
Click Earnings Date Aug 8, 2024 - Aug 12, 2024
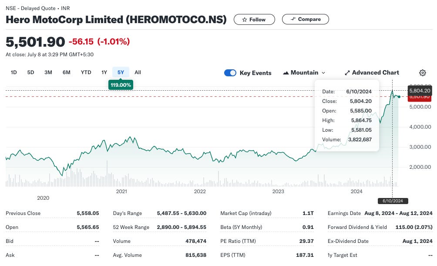point(399,213)
